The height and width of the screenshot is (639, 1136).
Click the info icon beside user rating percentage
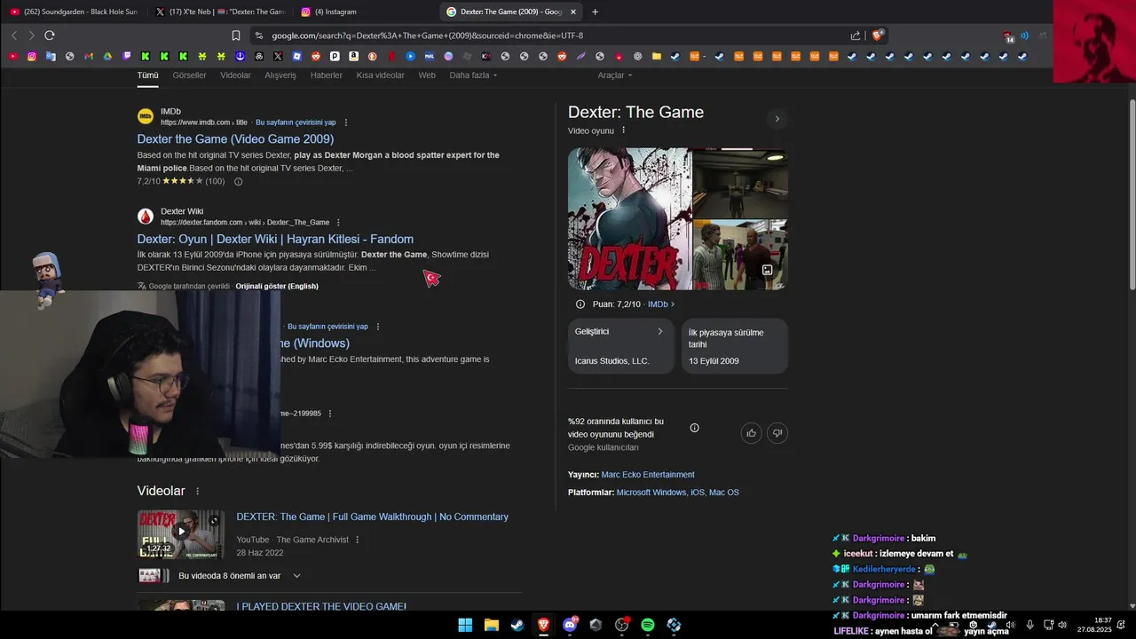point(695,428)
